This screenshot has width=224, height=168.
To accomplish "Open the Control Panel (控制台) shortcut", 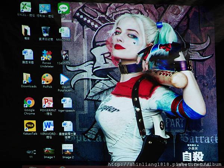I will (x=45, y=9).
